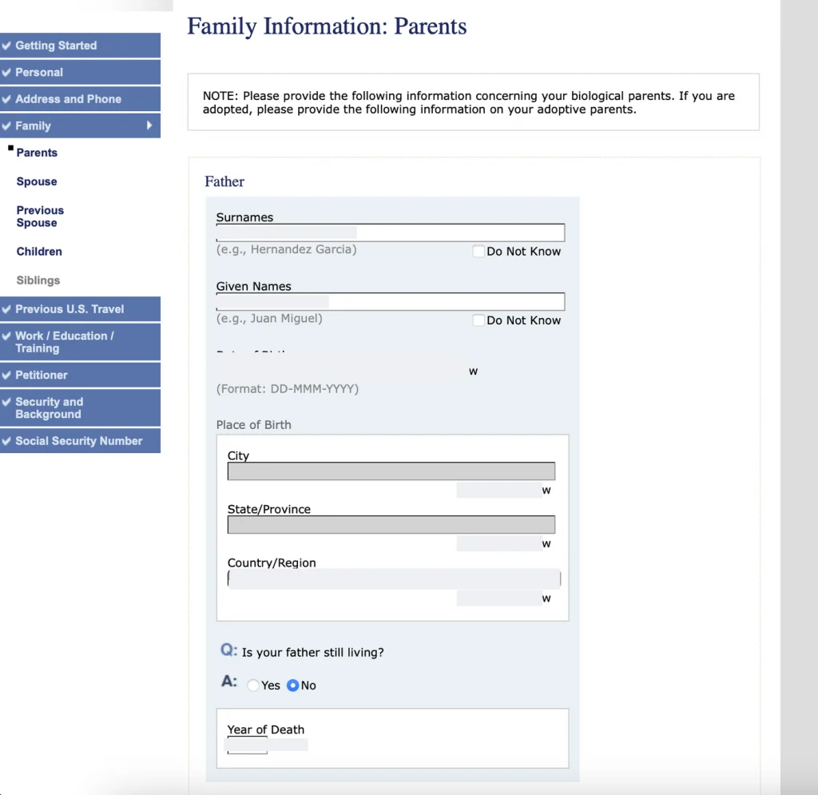Open the Spouse subsection
The height and width of the screenshot is (795, 818).
point(37,181)
